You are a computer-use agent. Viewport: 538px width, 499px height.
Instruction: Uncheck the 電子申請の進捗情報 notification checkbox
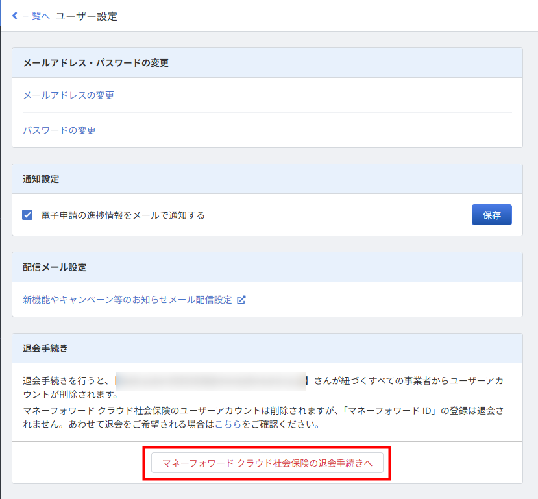(27, 215)
